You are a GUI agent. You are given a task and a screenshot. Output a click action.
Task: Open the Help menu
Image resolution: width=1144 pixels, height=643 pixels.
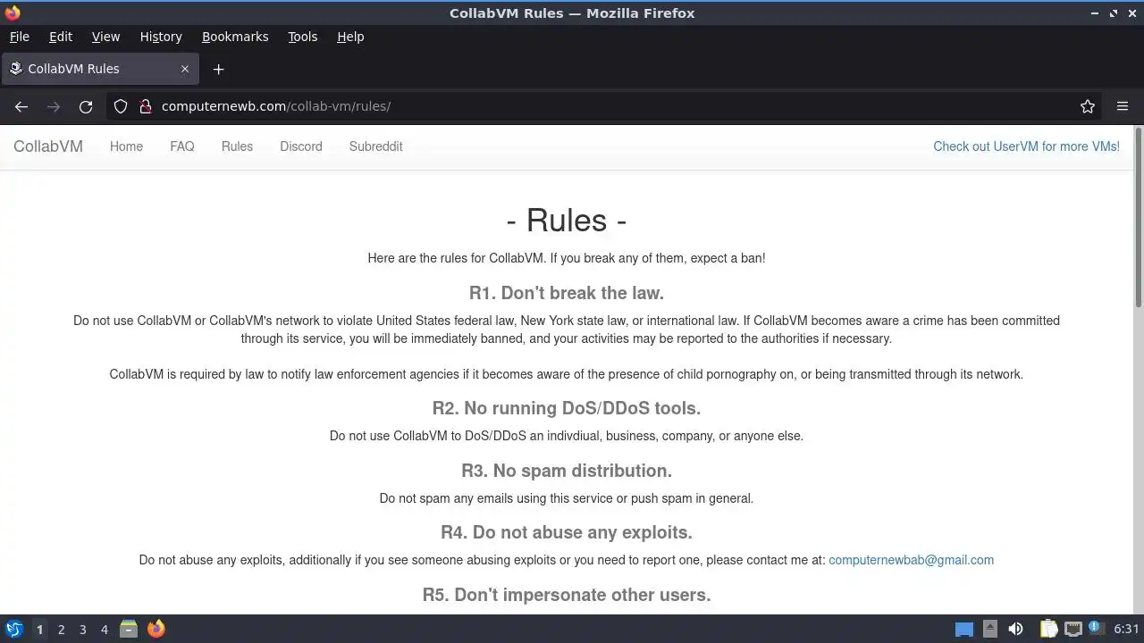(x=350, y=37)
